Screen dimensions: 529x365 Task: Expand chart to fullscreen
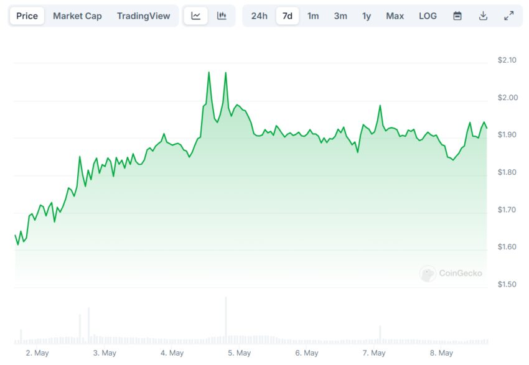pyautogui.click(x=508, y=16)
